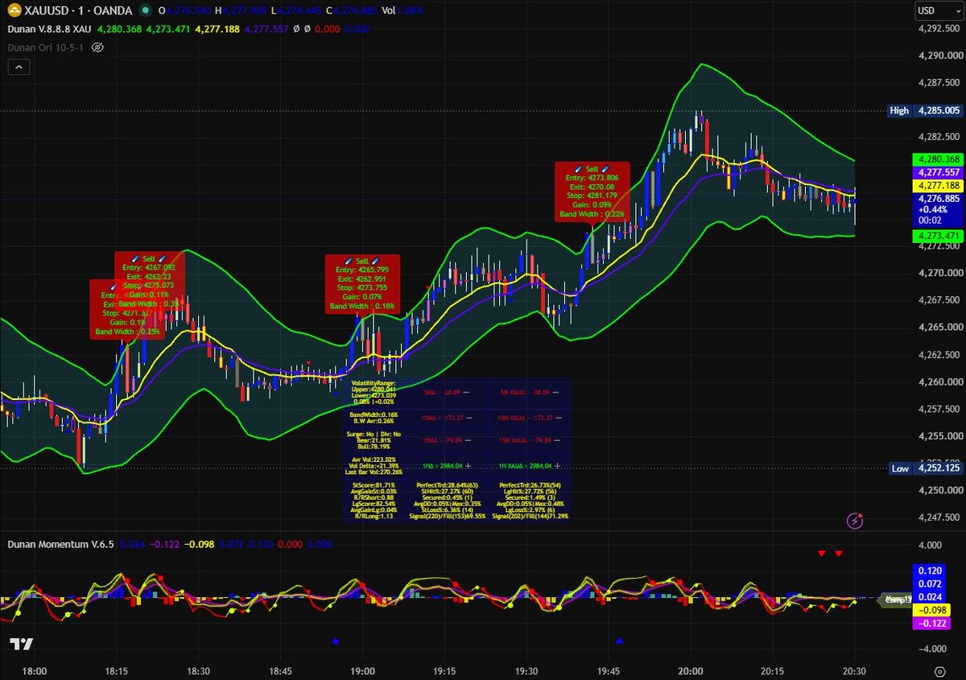
Task: Open the lightning bolt economic events icon
Action: pos(856,521)
